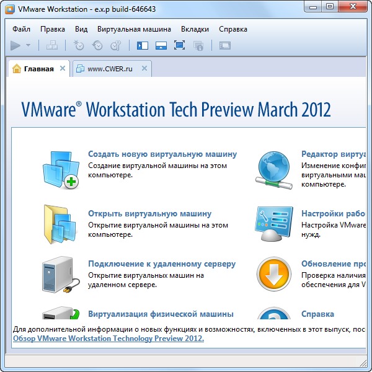Click the take snapshot toolbar icon

tap(79, 45)
